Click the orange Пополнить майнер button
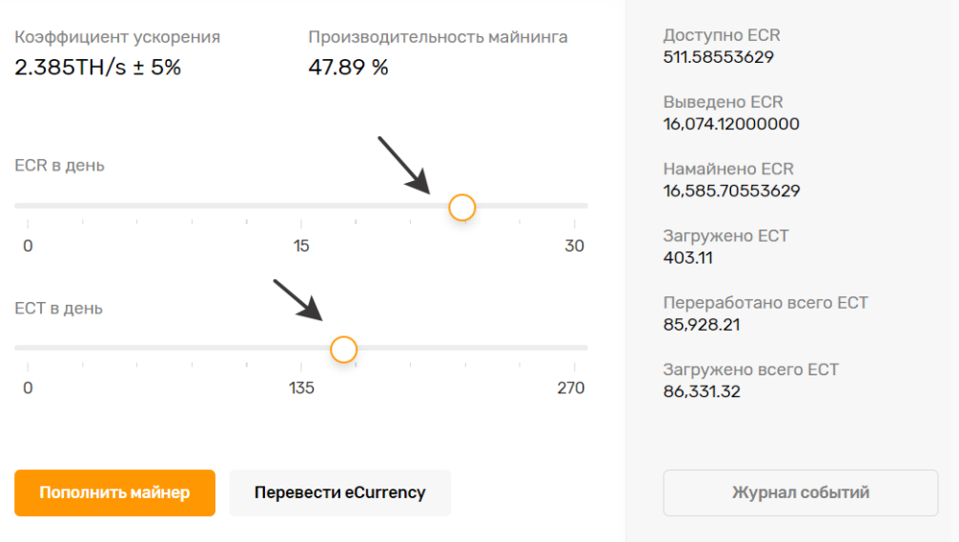This screenshot has width=959, height=542. [x=114, y=492]
